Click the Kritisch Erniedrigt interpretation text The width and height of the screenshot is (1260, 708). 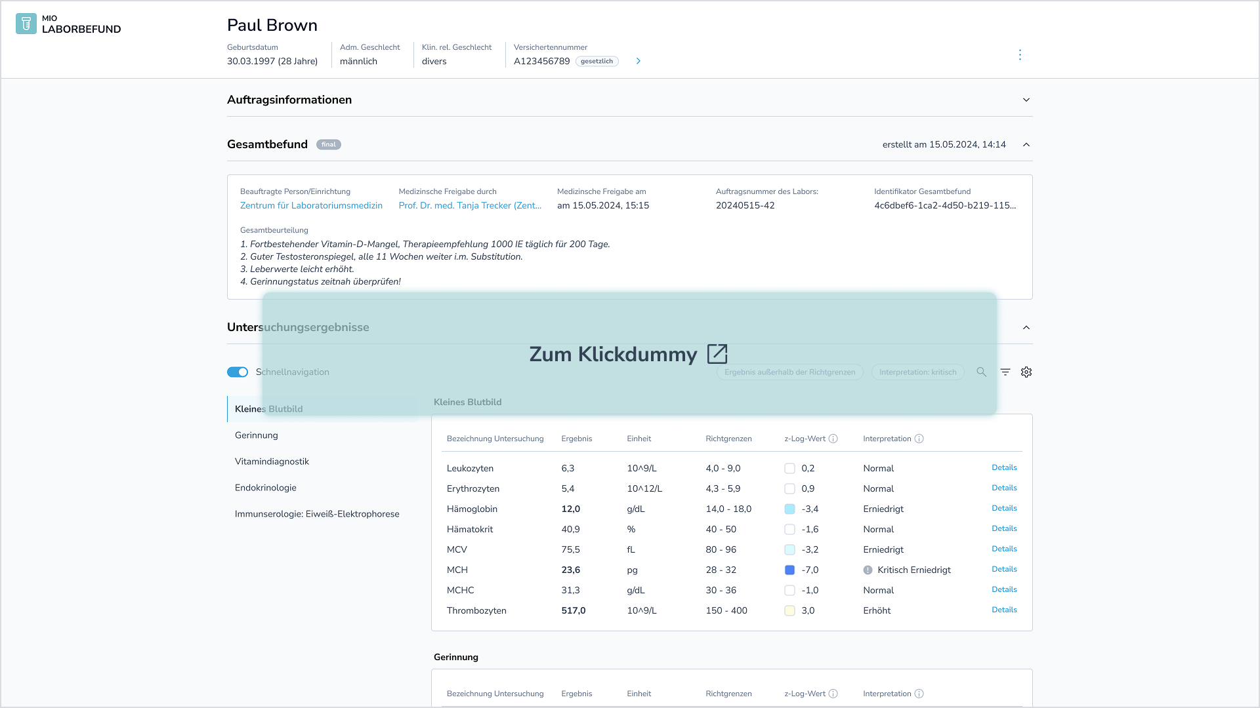tap(914, 570)
